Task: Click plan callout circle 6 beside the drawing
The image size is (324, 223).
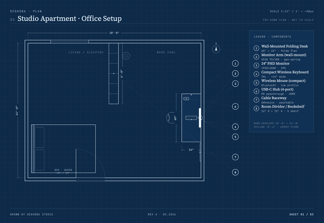Action: click(x=235, y=106)
